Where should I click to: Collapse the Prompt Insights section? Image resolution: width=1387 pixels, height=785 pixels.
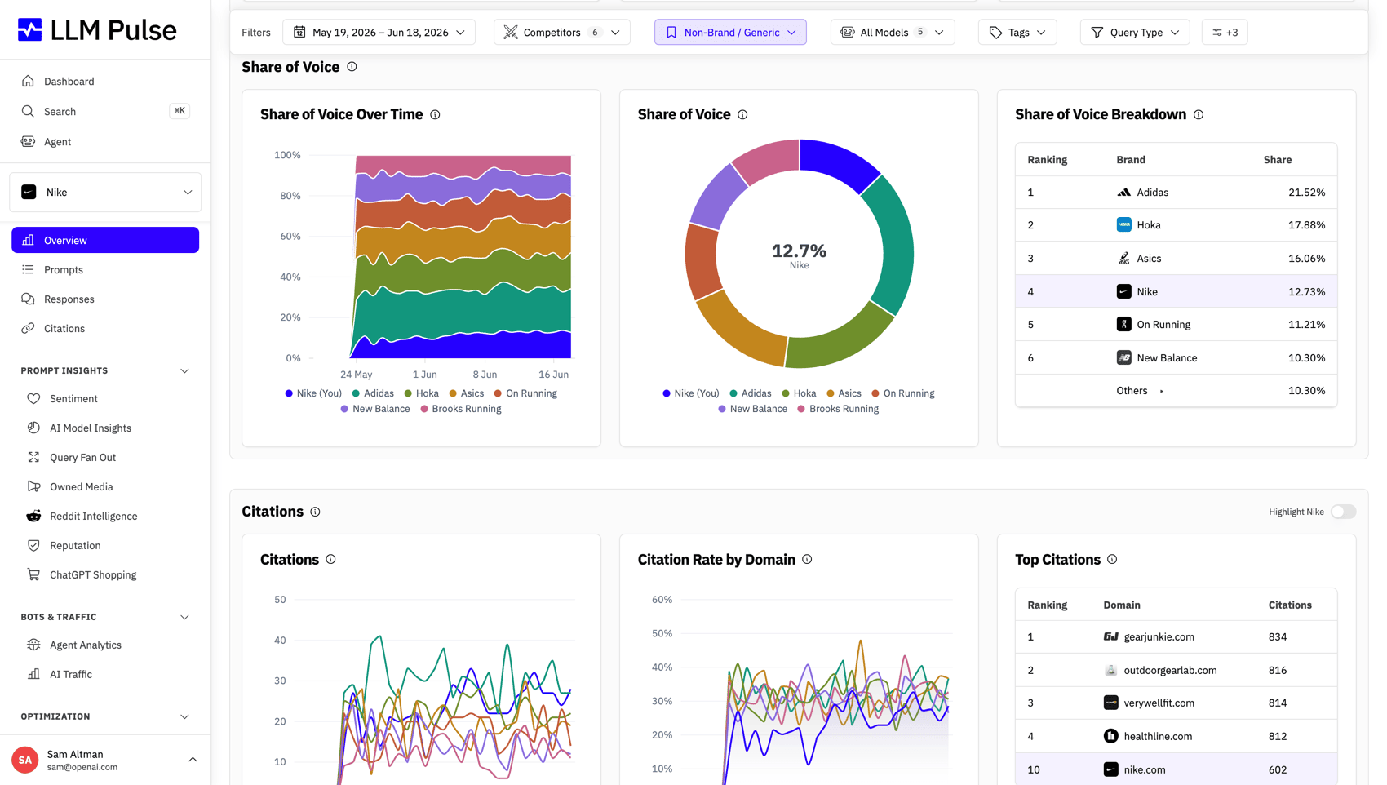pyautogui.click(x=184, y=370)
